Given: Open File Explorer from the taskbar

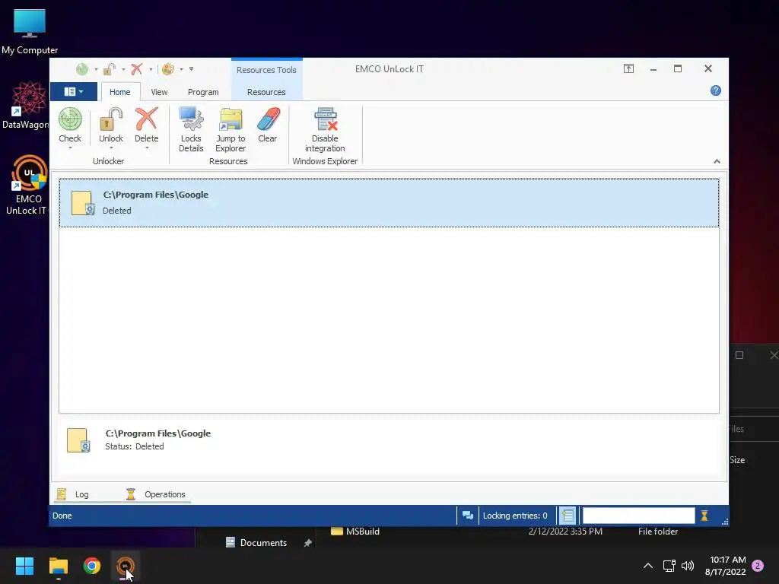Looking at the screenshot, I should click(58, 566).
